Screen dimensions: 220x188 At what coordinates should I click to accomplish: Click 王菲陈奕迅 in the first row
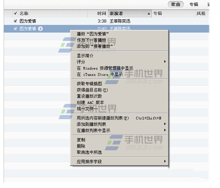pos(120,21)
